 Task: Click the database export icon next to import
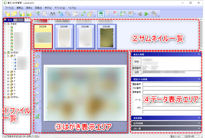pyautogui.click(x=29, y=14)
